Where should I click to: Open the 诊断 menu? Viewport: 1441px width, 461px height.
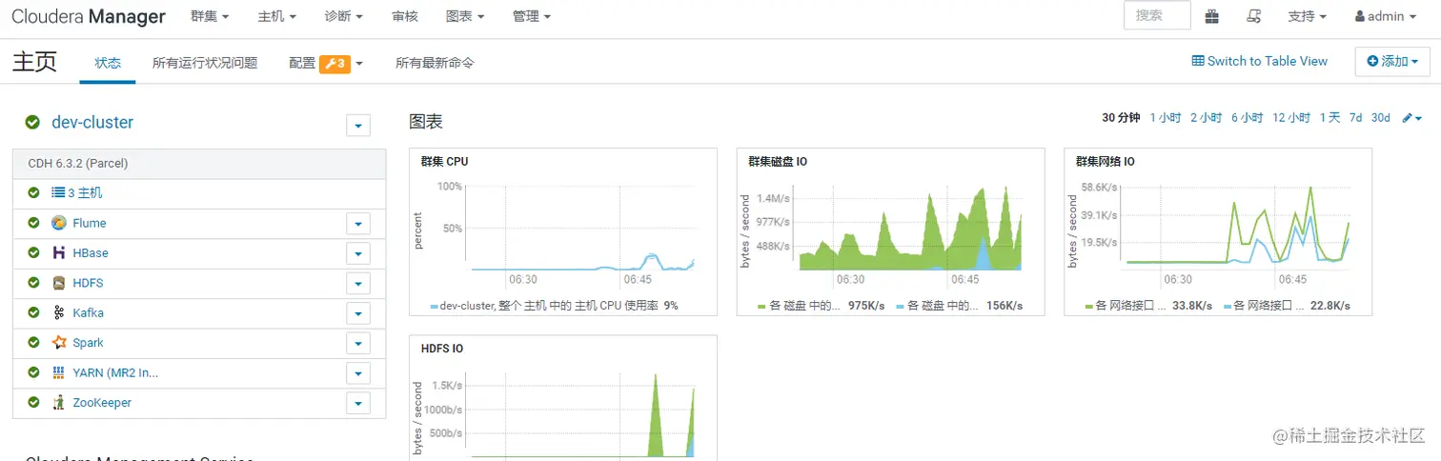point(343,16)
